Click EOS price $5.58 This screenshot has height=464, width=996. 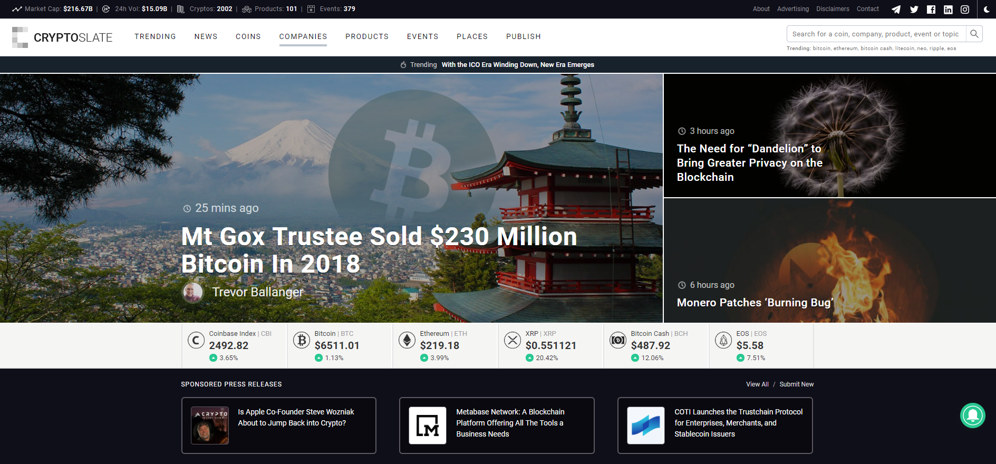click(750, 345)
